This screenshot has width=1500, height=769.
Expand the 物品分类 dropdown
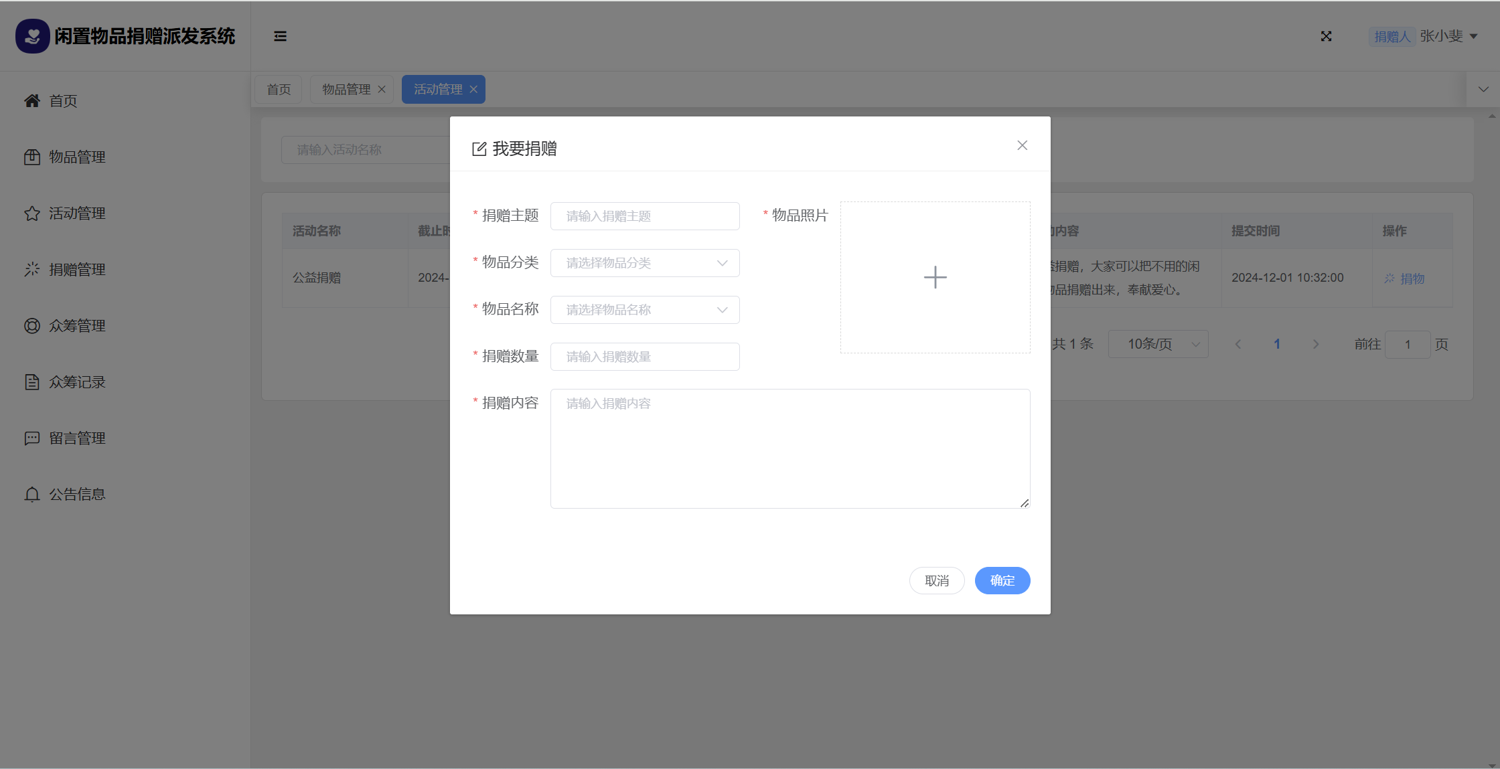tap(644, 263)
